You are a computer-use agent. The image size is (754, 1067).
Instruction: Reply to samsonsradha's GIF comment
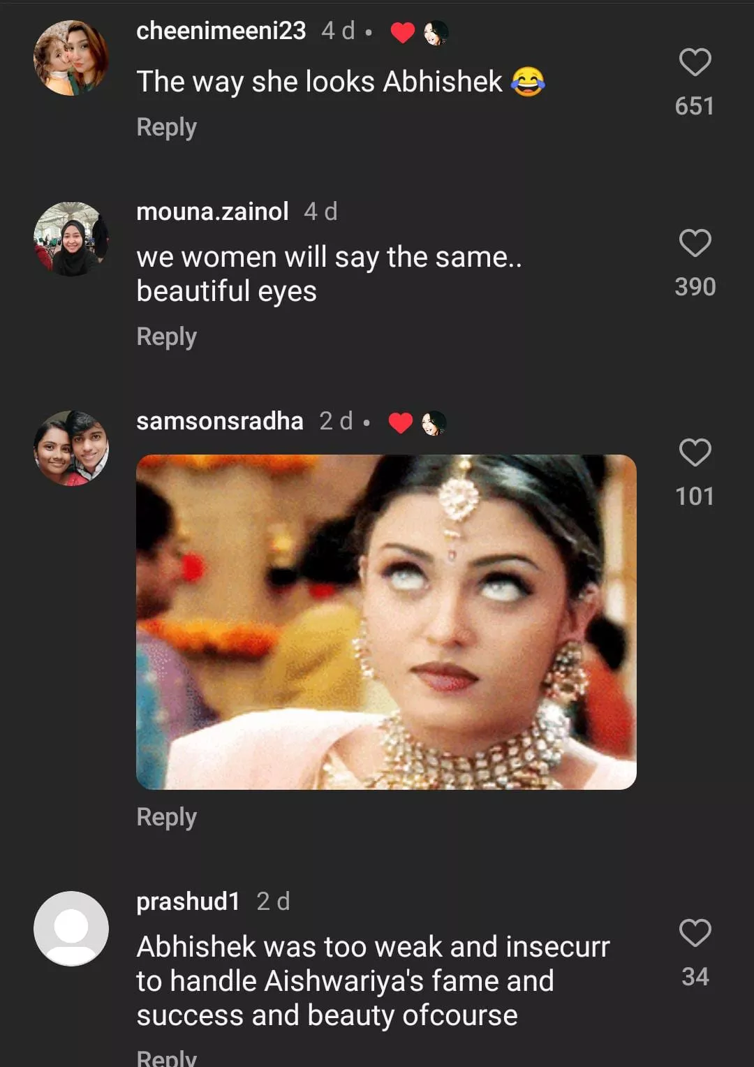click(x=166, y=817)
